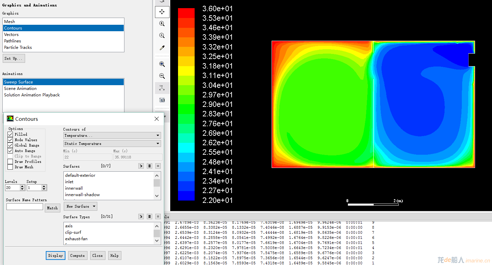The height and width of the screenshot is (265, 492).
Task: Open the New Surface dropdown
Action: coord(80,206)
